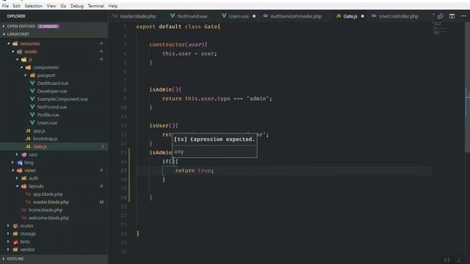Expand the Outline section
470x264 pixels.
pos(54,259)
